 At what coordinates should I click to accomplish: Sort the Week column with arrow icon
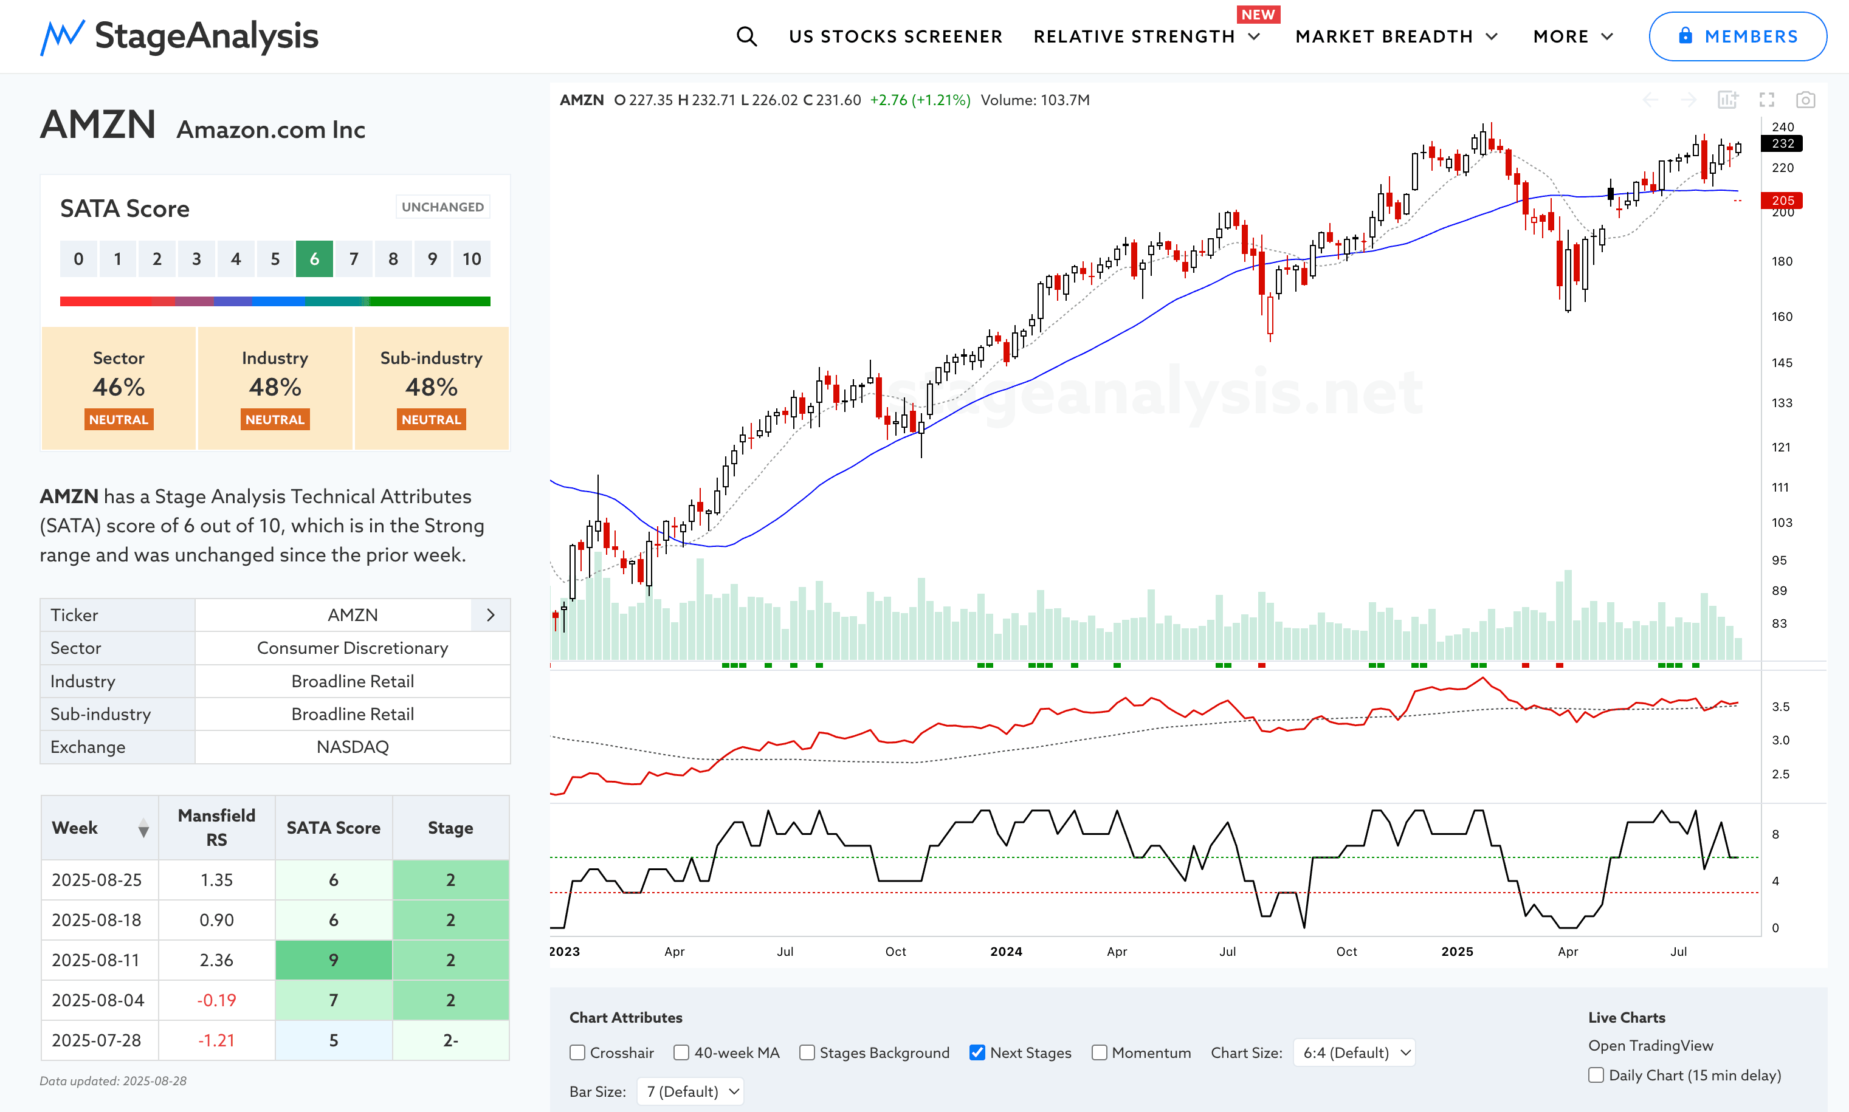coord(143,828)
